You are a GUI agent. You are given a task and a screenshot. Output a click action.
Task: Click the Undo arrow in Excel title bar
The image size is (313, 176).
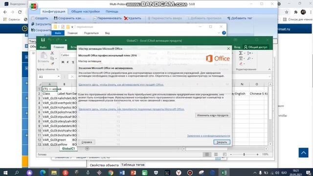tap(49, 40)
